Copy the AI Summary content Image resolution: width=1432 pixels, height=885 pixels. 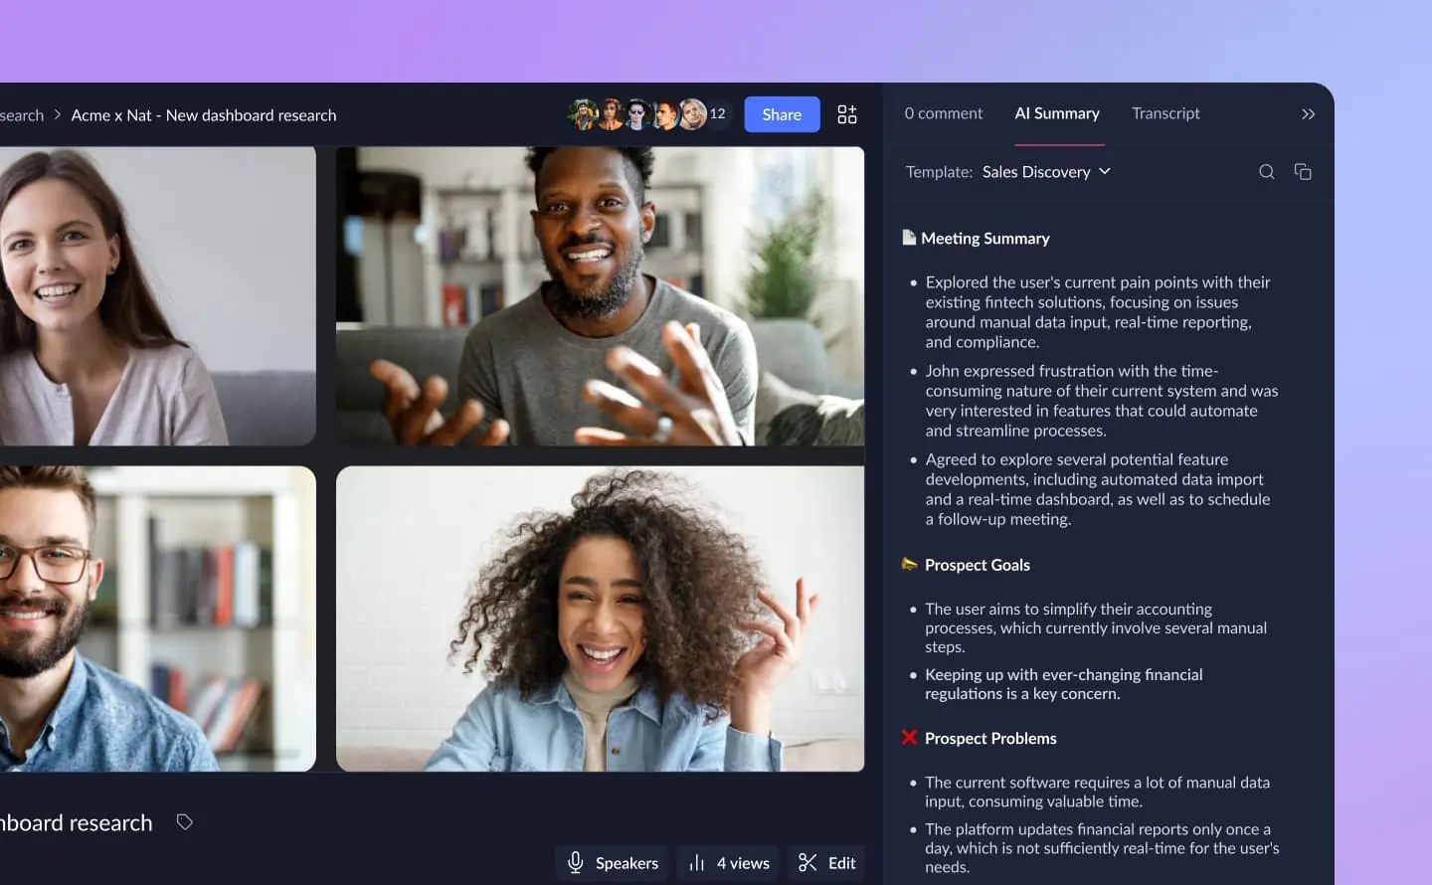point(1304,171)
